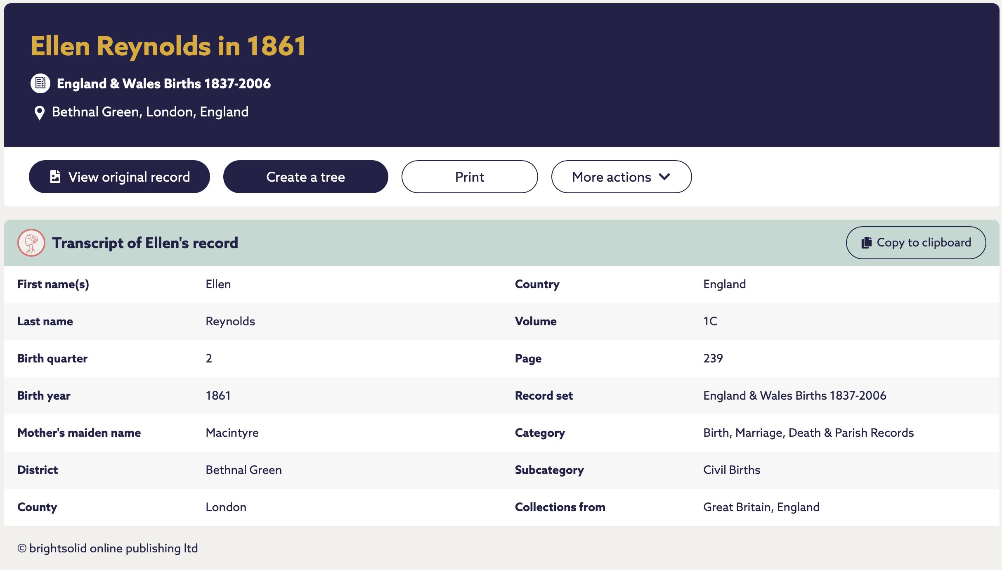
Task: Click the Country label
Action: click(537, 284)
